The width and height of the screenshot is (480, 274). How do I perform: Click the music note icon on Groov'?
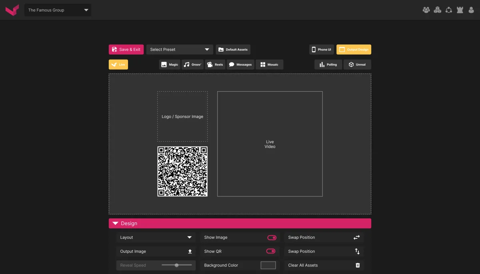coord(186,64)
